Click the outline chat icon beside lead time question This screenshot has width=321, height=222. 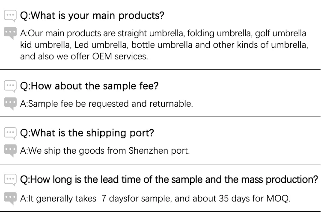pos(10,180)
